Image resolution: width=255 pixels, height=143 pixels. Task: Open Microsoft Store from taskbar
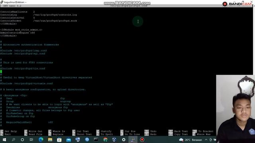[59, 139]
